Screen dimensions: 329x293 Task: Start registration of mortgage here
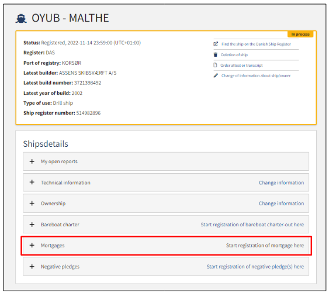click(265, 246)
